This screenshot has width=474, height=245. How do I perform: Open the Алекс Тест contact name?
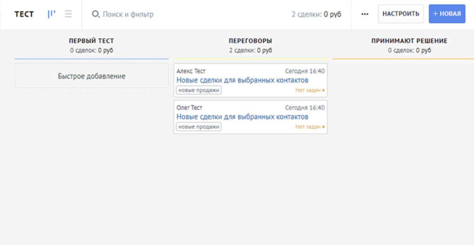191,71
